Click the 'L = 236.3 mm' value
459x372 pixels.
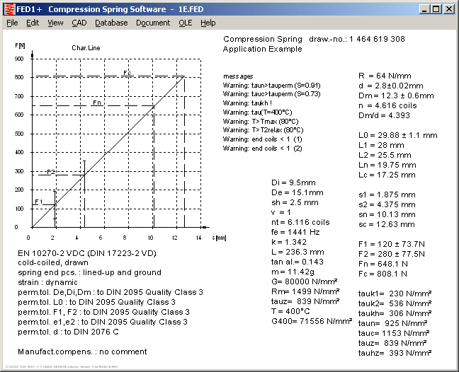click(297, 252)
